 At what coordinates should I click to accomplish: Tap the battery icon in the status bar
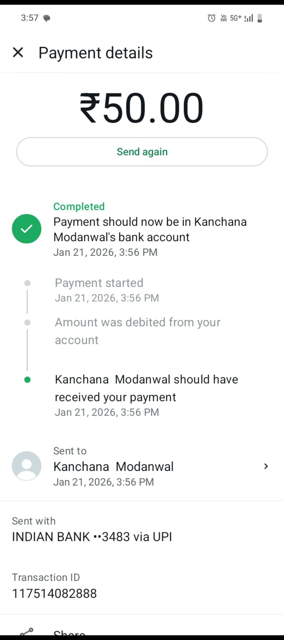pos(260,18)
